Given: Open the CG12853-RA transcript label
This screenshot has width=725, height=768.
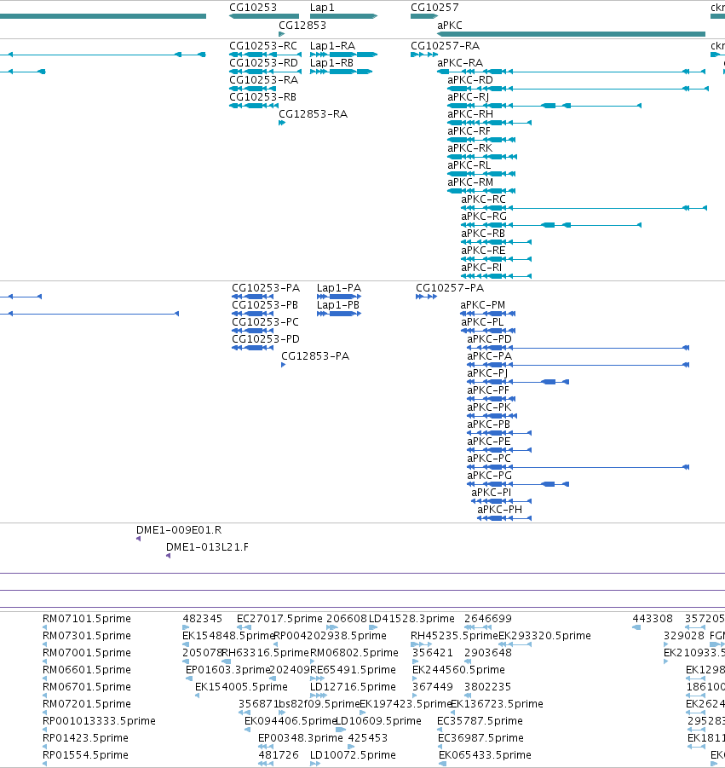Looking at the screenshot, I should [313, 114].
